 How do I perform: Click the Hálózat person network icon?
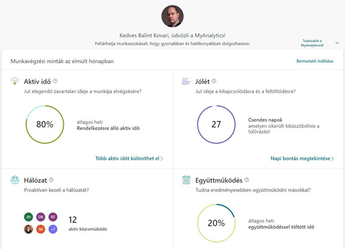(15, 180)
